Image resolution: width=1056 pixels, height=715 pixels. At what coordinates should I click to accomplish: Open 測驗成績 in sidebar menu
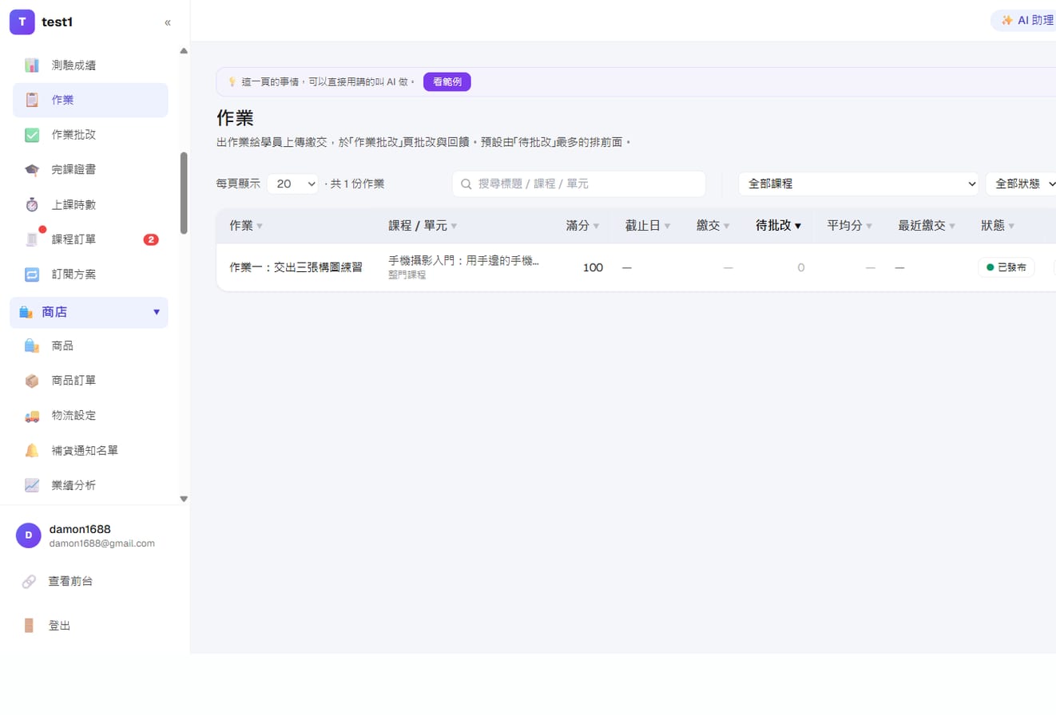point(90,65)
